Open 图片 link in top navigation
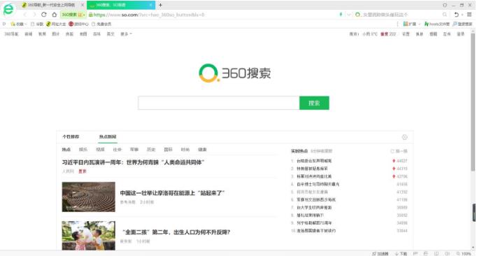This screenshot has width=477, height=256. click(x=56, y=34)
